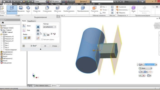
Task: Select the Сопряжение fillet tool
Action: click(x=47, y=9)
